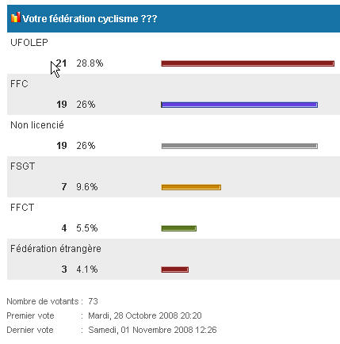The width and height of the screenshot is (340, 344).
Task: Select the 'Non licencié' label
Action: point(37,125)
